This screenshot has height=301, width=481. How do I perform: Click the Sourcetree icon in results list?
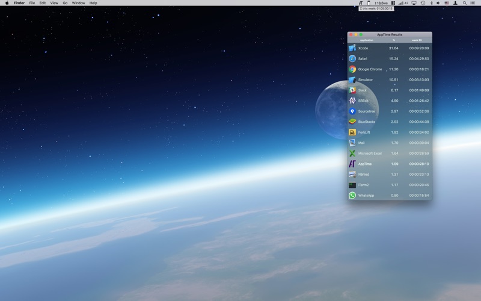pyautogui.click(x=352, y=111)
